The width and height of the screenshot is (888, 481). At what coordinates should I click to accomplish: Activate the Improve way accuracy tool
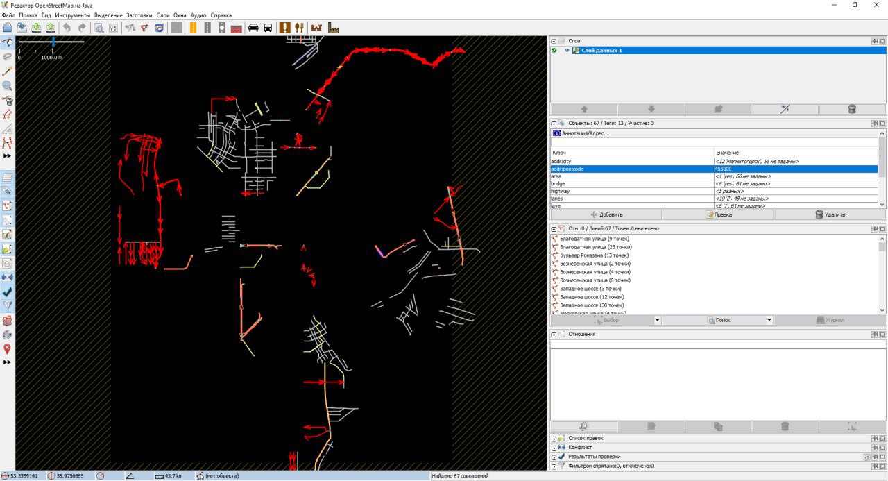click(8, 144)
